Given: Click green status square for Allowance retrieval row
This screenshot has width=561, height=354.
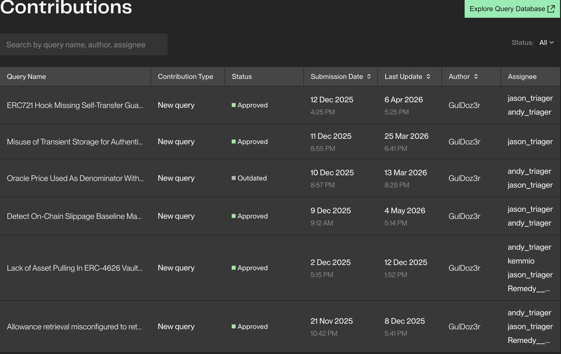Looking at the screenshot, I should [x=234, y=326].
